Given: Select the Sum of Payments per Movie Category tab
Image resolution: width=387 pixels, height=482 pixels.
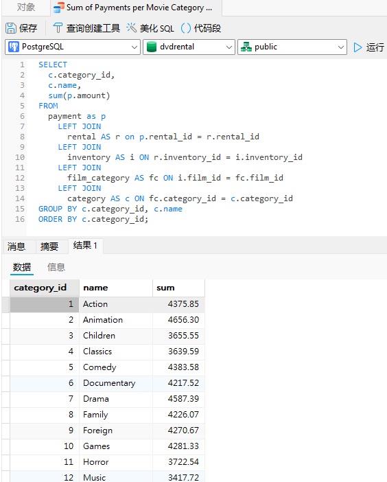Looking at the screenshot, I should [x=136, y=8].
